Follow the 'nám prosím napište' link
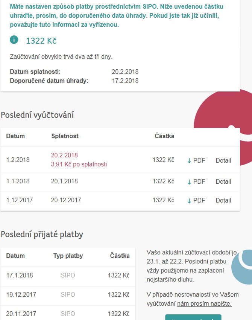The image size is (252, 320). pos(204,304)
